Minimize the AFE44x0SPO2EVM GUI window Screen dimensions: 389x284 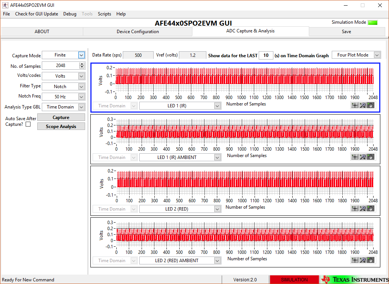coord(346,5)
